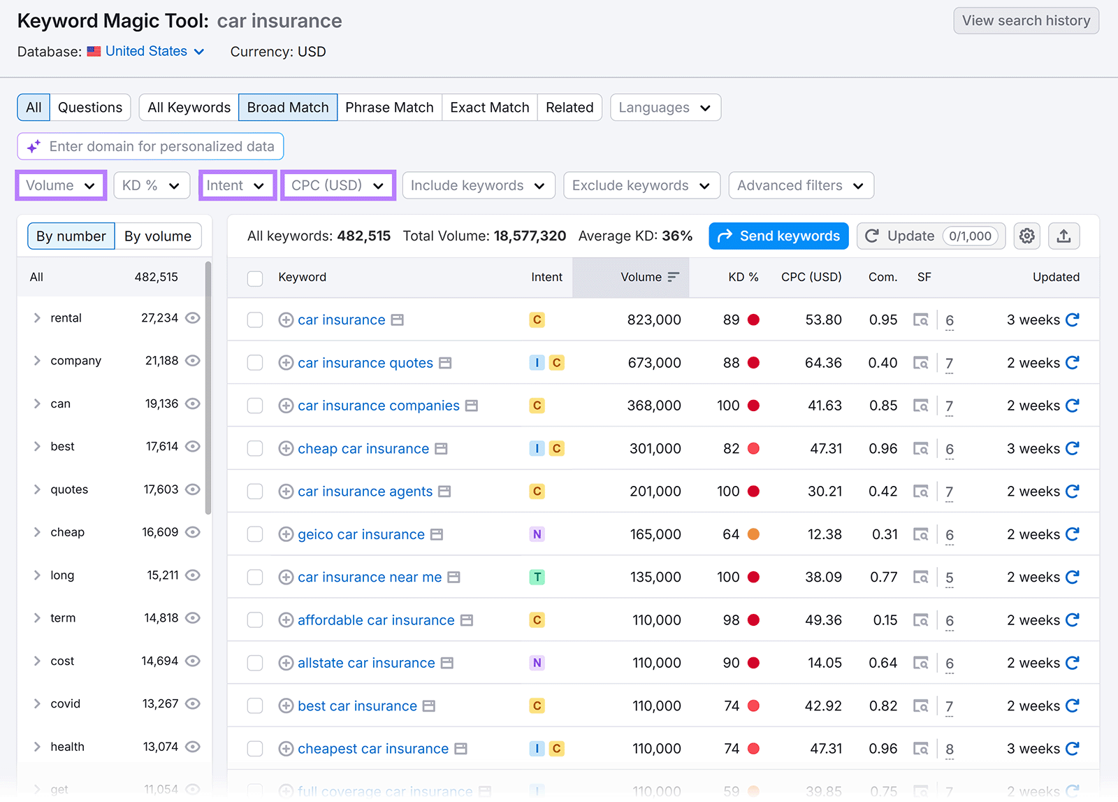Open the car insurance companies keyword link
The image size is (1118, 802).
pos(379,406)
